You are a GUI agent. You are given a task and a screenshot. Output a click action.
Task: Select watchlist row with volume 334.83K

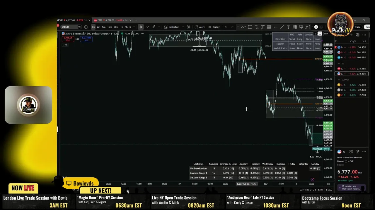coord(352,74)
